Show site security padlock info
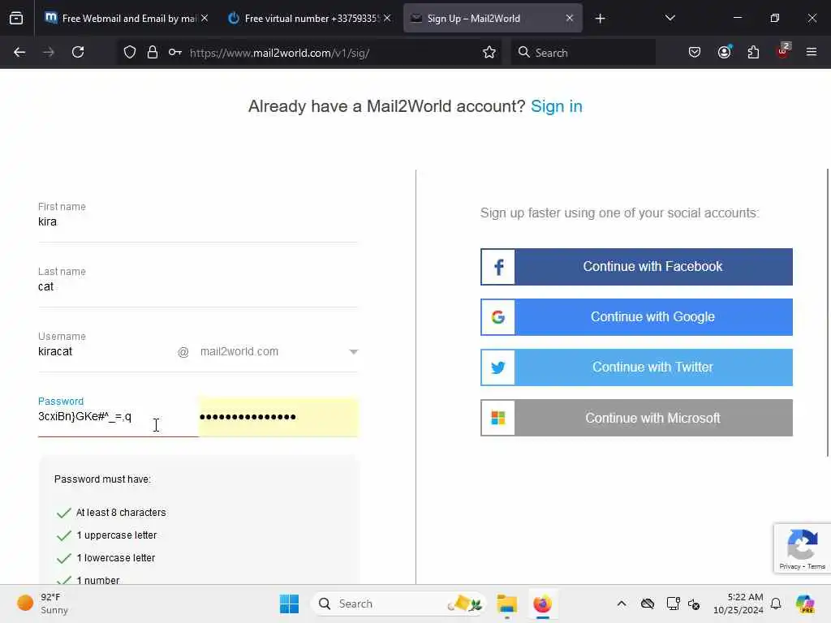This screenshot has height=623, width=831. tap(153, 52)
